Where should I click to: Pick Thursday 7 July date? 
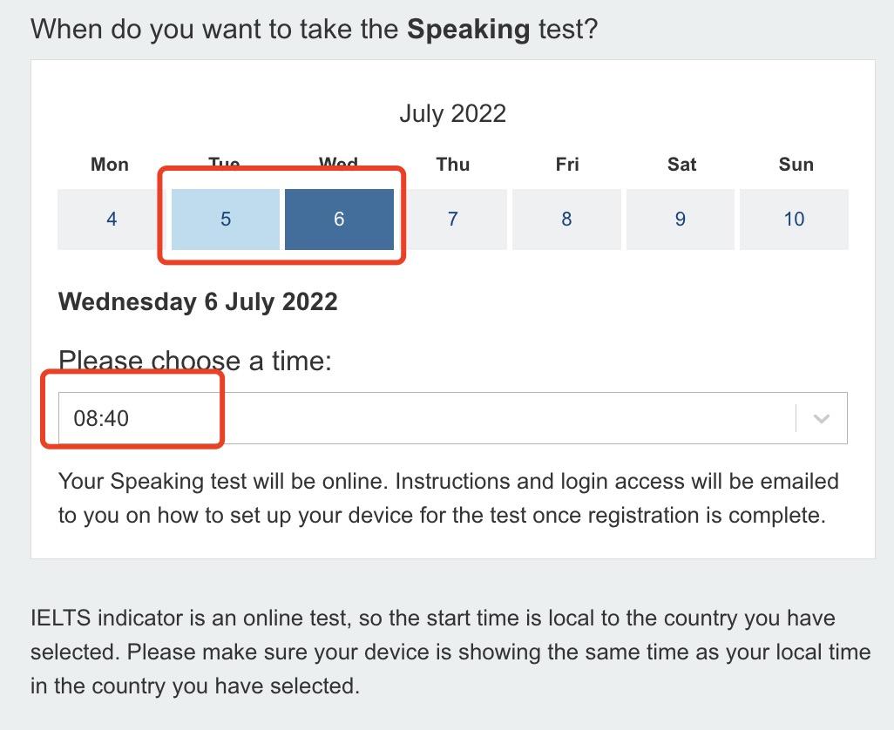(x=453, y=220)
